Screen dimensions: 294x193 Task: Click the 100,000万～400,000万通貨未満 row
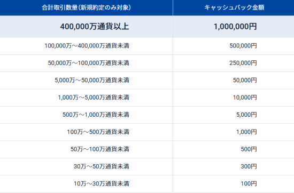pyautogui.click(x=147, y=46)
